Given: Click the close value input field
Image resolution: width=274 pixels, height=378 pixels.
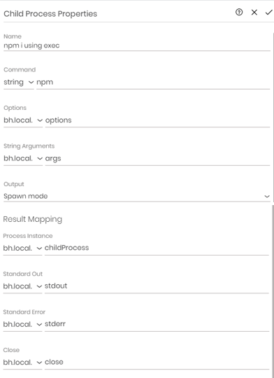Looking at the screenshot, I should pos(157,363).
